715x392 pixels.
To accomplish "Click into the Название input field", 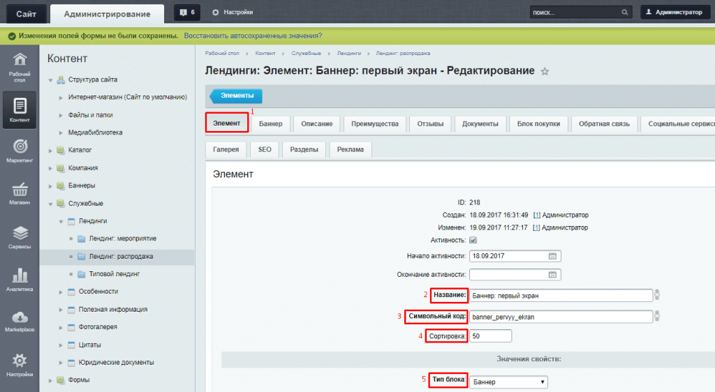I will [x=561, y=296].
